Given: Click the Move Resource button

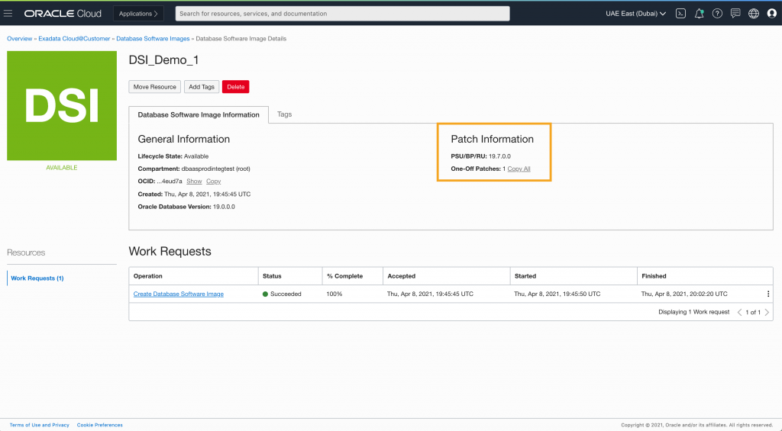Looking at the screenshot, I should tap(154, 87).
